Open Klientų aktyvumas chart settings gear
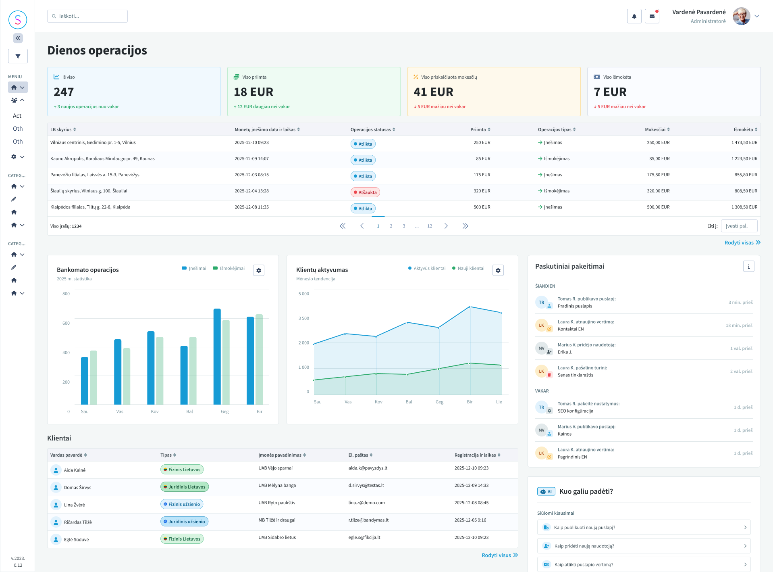This screenshot has width=773, height=572. pos(498,270)
